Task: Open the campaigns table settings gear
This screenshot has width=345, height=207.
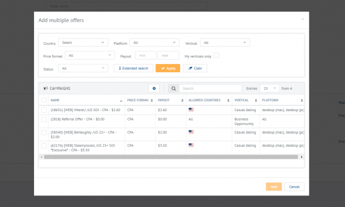Action: click(154, 88)
